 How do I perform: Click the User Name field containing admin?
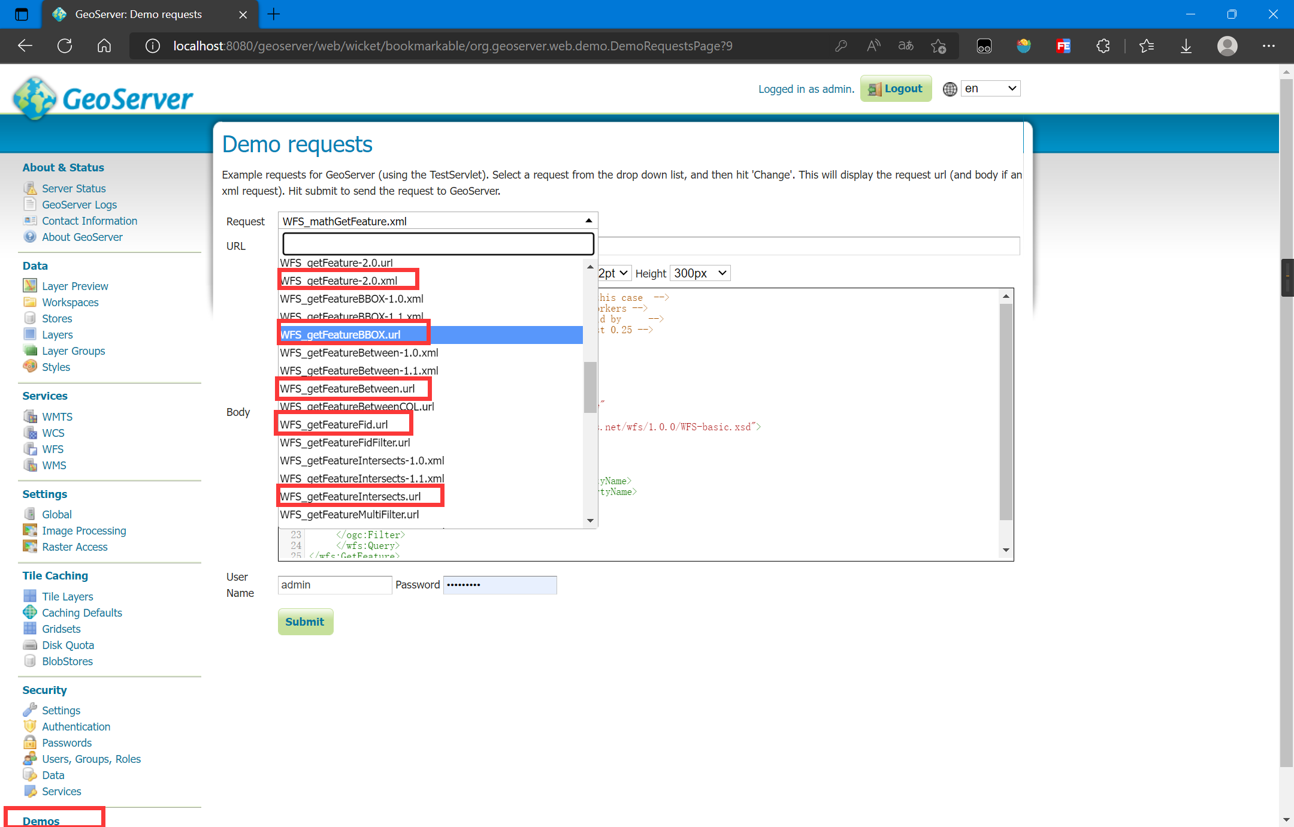click(335, 585)
